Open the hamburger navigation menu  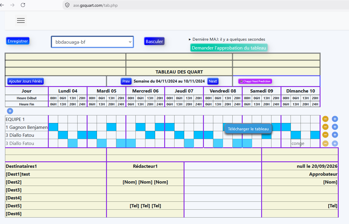pyautogui.click(x=21, y=20)
